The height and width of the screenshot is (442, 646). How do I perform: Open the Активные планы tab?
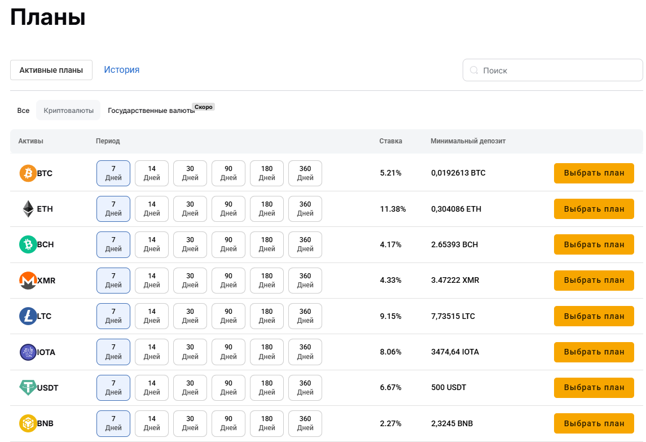pos(51,70)
